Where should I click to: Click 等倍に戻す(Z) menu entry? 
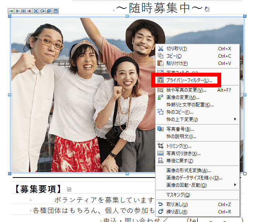pyautogui.click(x=179, y=161)
